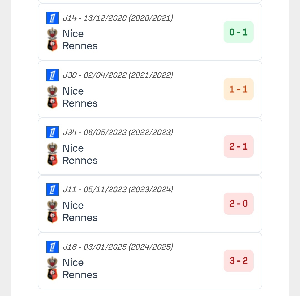Viewport: 300px width, 296px height.
Task: Click Rennes crest in 2020/2021 match
Action: click(52, 46)
